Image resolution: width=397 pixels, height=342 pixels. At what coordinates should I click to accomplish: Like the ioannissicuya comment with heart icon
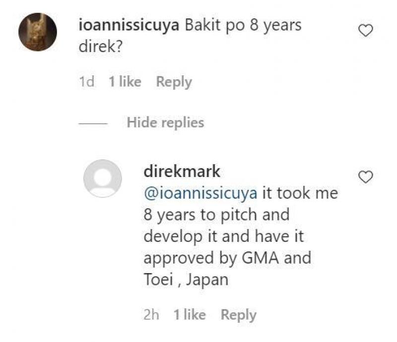click(x=366, y=31)
